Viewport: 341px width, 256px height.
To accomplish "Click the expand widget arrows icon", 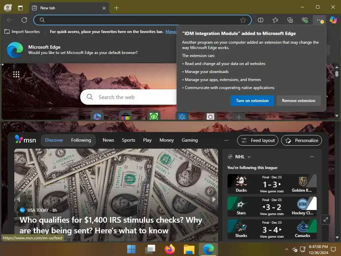I will (326, 219).
